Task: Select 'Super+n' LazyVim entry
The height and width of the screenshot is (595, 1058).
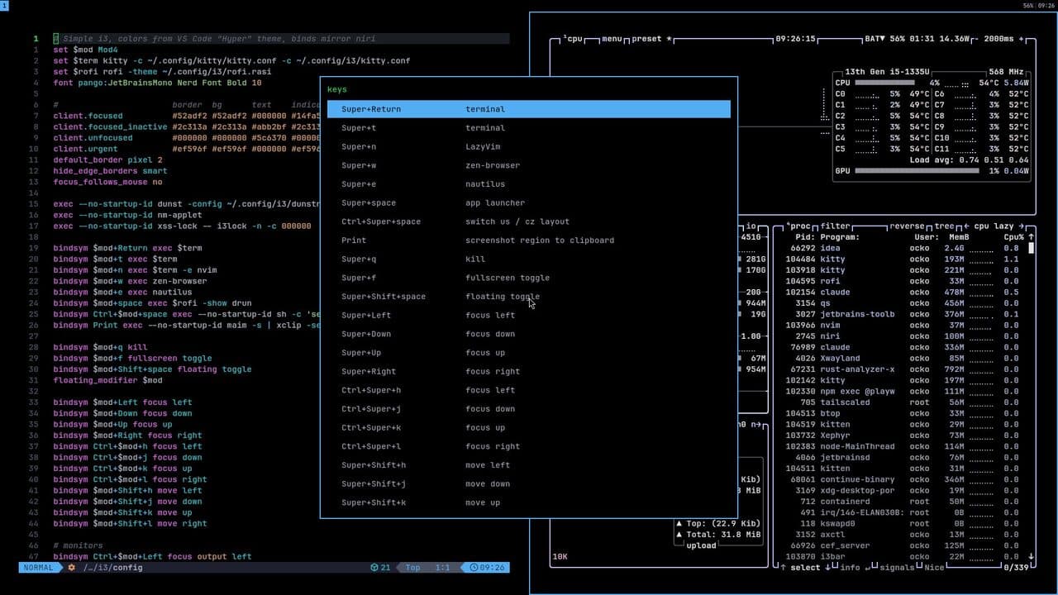Action: [529, 146]
